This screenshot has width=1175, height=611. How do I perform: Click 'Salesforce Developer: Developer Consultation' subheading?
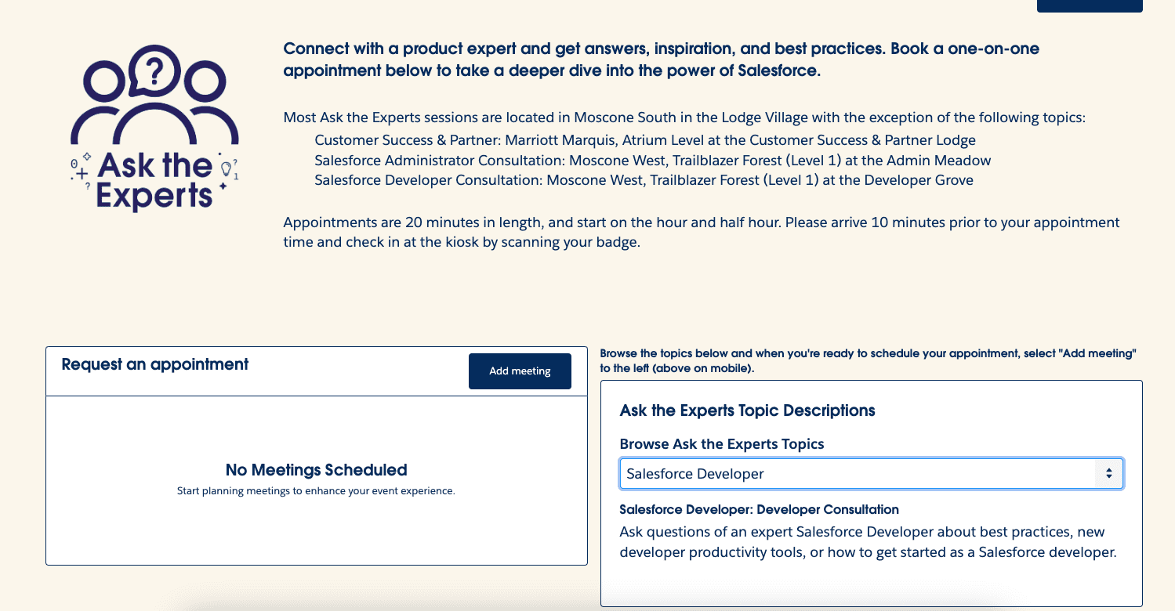pos(759,510)
